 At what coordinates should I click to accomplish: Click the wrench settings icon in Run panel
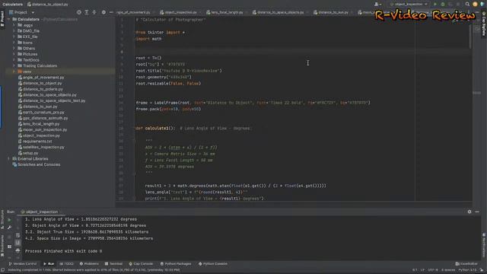(9, 228)
